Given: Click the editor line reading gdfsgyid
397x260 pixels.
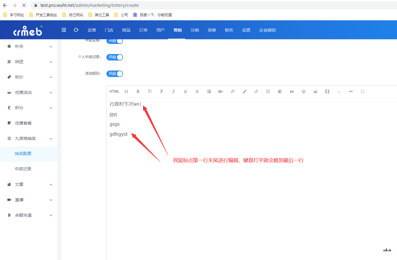Looking at the screenshot, I should (119, 134).
